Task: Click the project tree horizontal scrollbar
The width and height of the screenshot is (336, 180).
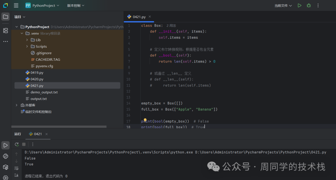Action: [59, 127]
